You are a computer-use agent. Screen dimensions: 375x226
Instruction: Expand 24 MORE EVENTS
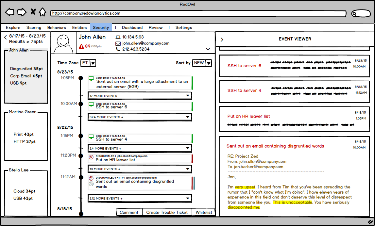point(140,148)
